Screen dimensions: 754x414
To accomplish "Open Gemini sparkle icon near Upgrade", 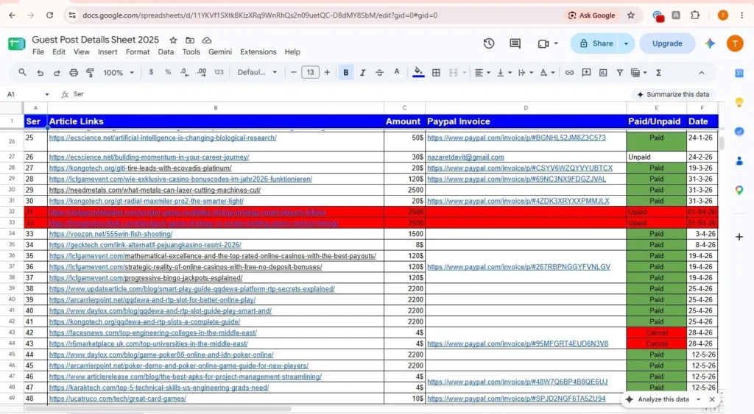I will (x=710, y=43).
